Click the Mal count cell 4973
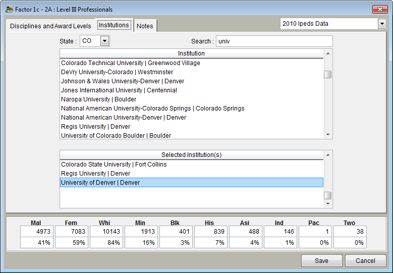Image resolution: width=393 pixels, height=273 pixels. [37, 232]
